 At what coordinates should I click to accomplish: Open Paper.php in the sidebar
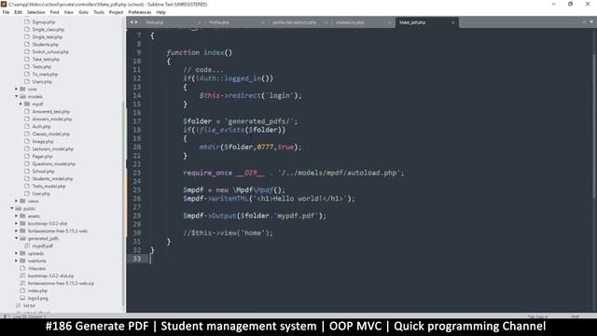tap(42, 156)
